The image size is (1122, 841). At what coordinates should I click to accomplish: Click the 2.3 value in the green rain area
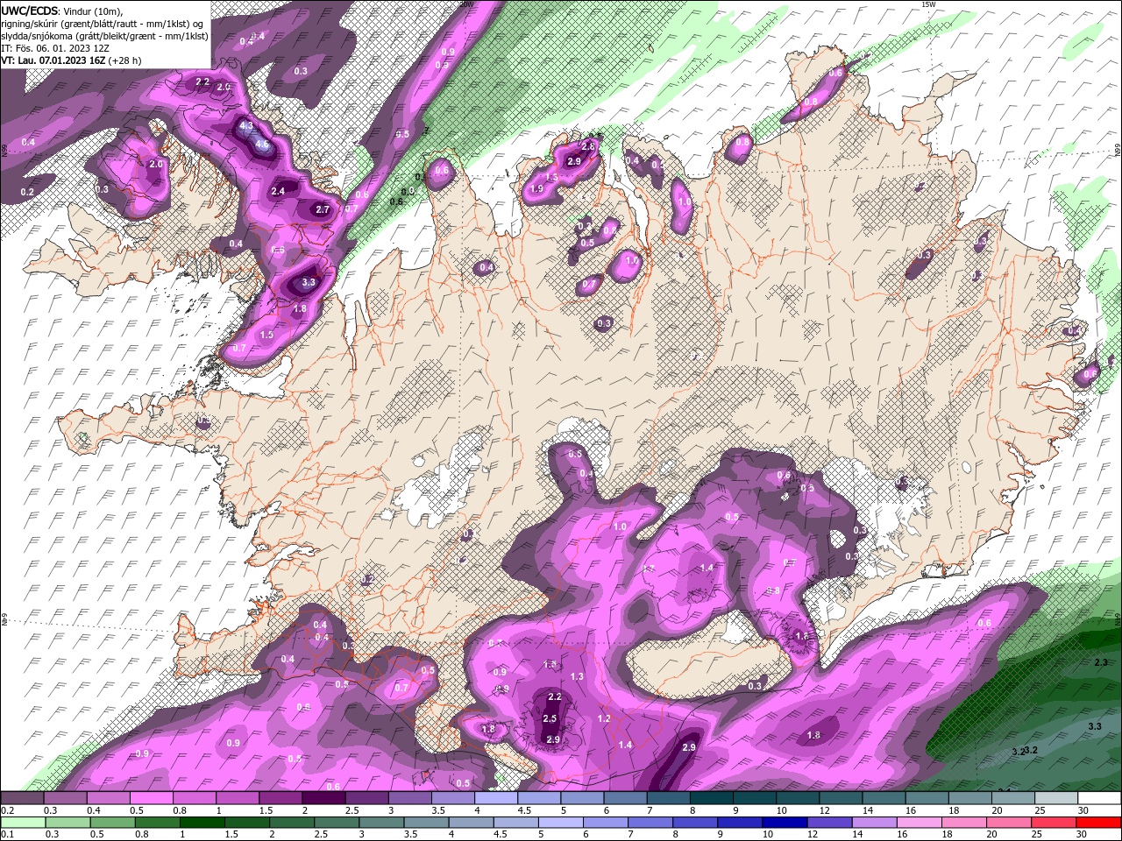click(x=1101, y=662)
